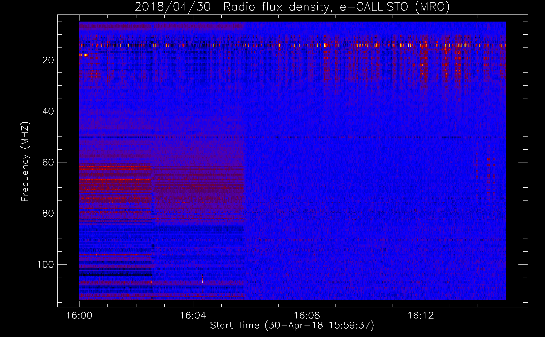Click the plot title '2018/04/30 Radio flux density, e-CALLISTO (MRO)'
Viewport: 545px width, 337px height.
(x=292, y=7)
